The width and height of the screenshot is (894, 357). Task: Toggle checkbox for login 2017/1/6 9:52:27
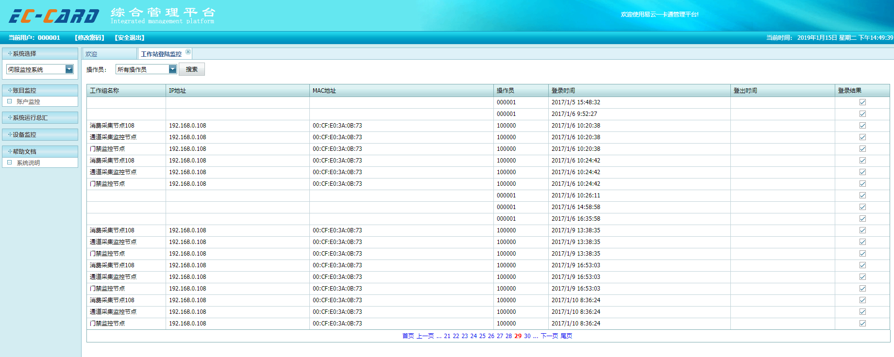[x=862, y=114]
